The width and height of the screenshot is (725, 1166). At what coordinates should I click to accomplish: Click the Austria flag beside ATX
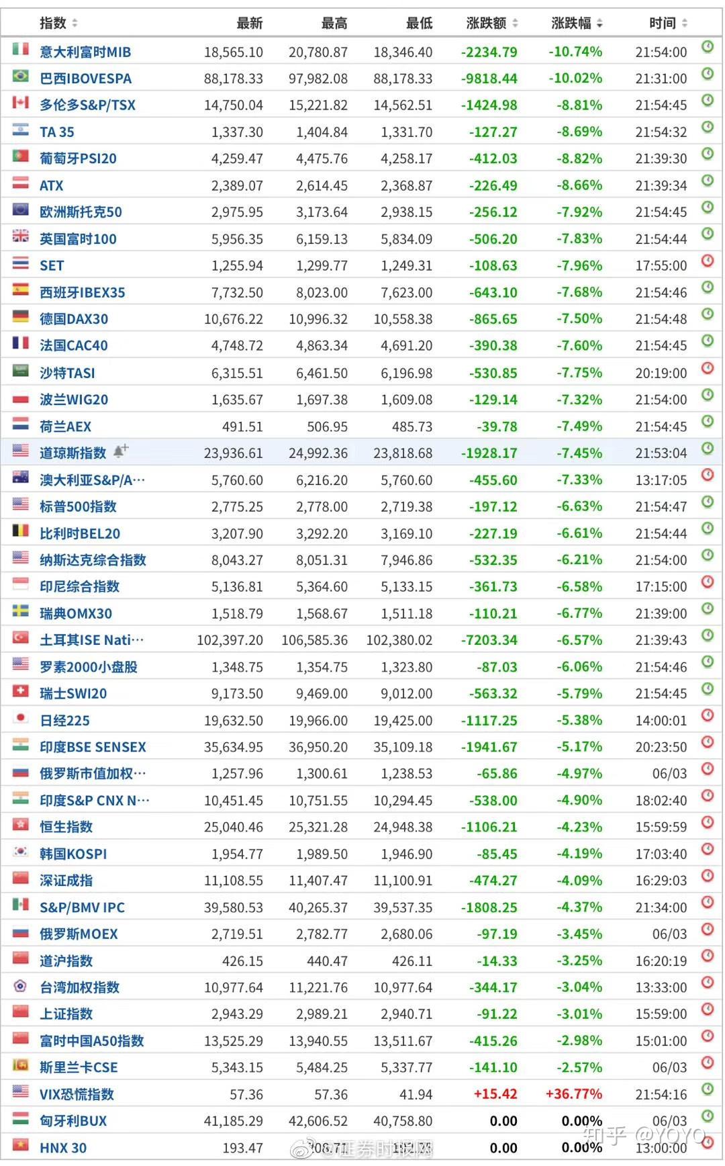[21, 183]
